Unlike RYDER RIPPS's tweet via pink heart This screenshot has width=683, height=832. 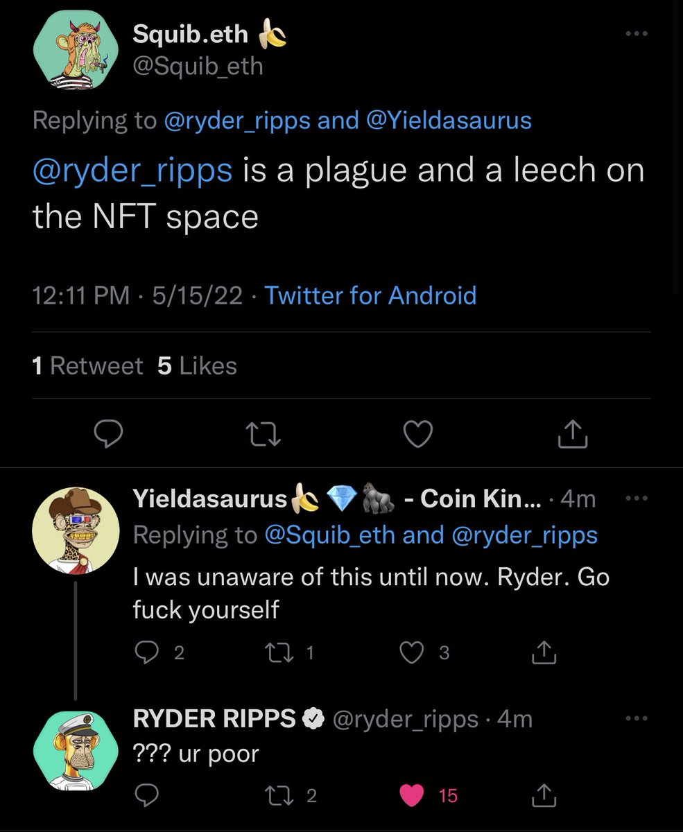pyautogui.click(x=415, y=796)
